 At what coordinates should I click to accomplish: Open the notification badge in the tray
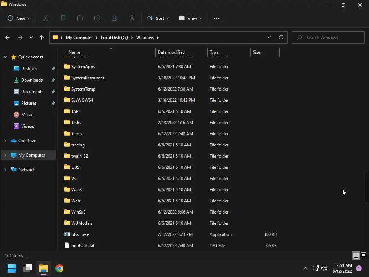coord(359,268)
